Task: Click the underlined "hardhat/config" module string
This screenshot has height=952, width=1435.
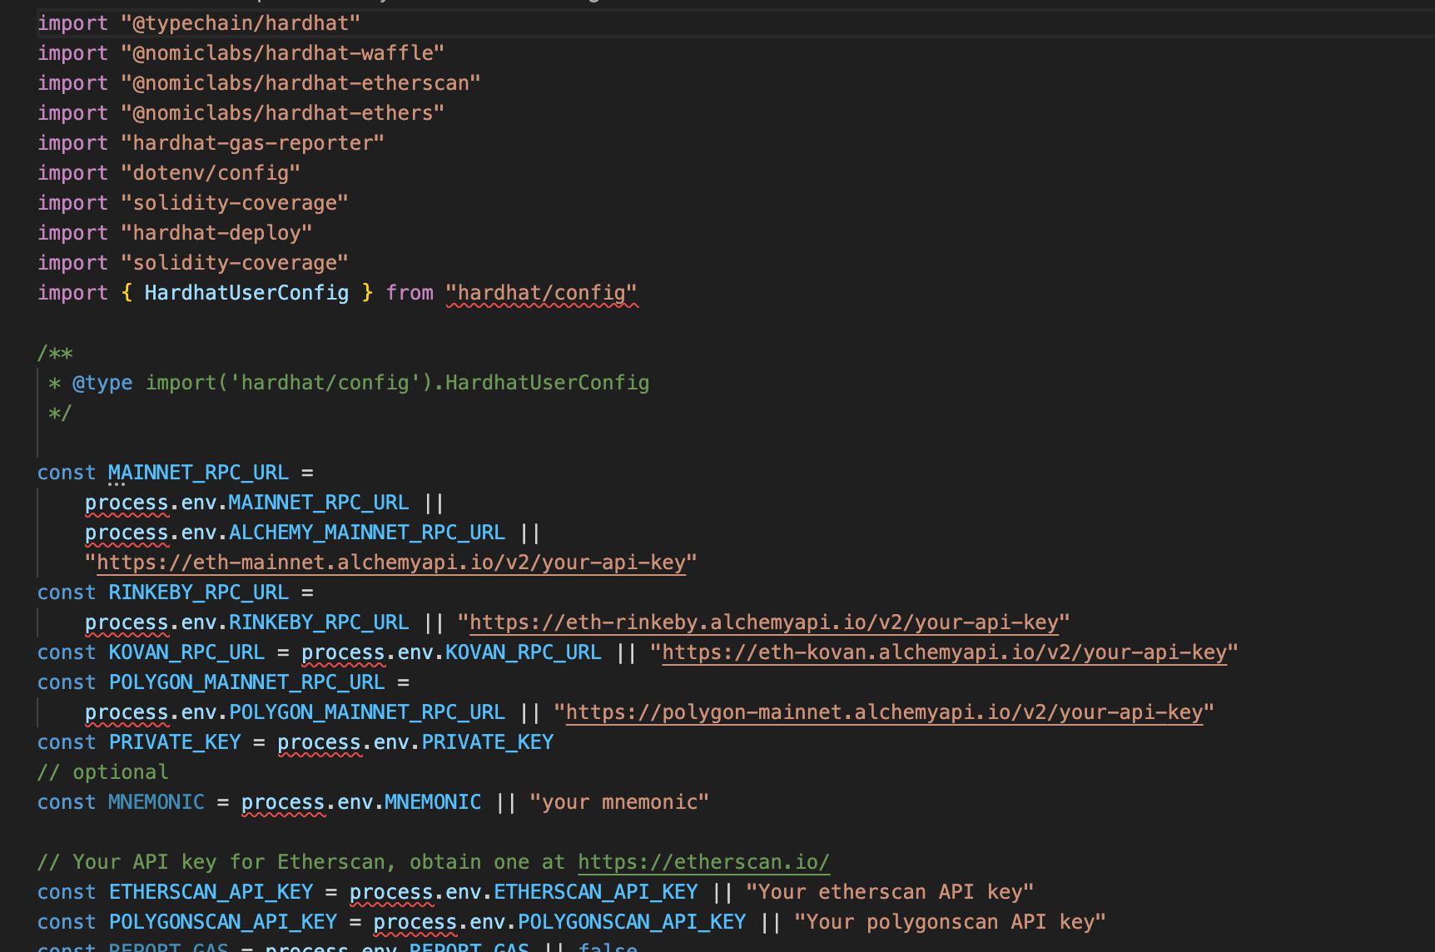Action: pos(541,293)
